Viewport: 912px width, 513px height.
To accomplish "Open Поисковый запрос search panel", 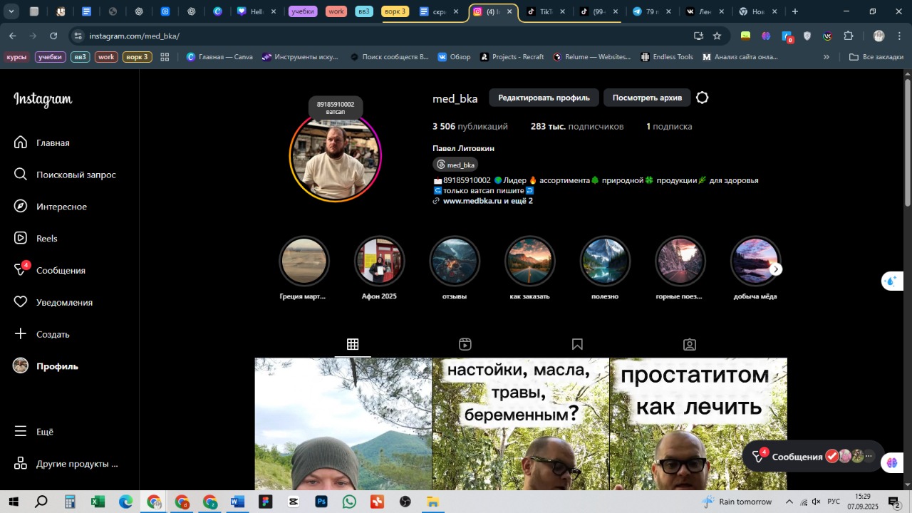I will coord(65,175).
